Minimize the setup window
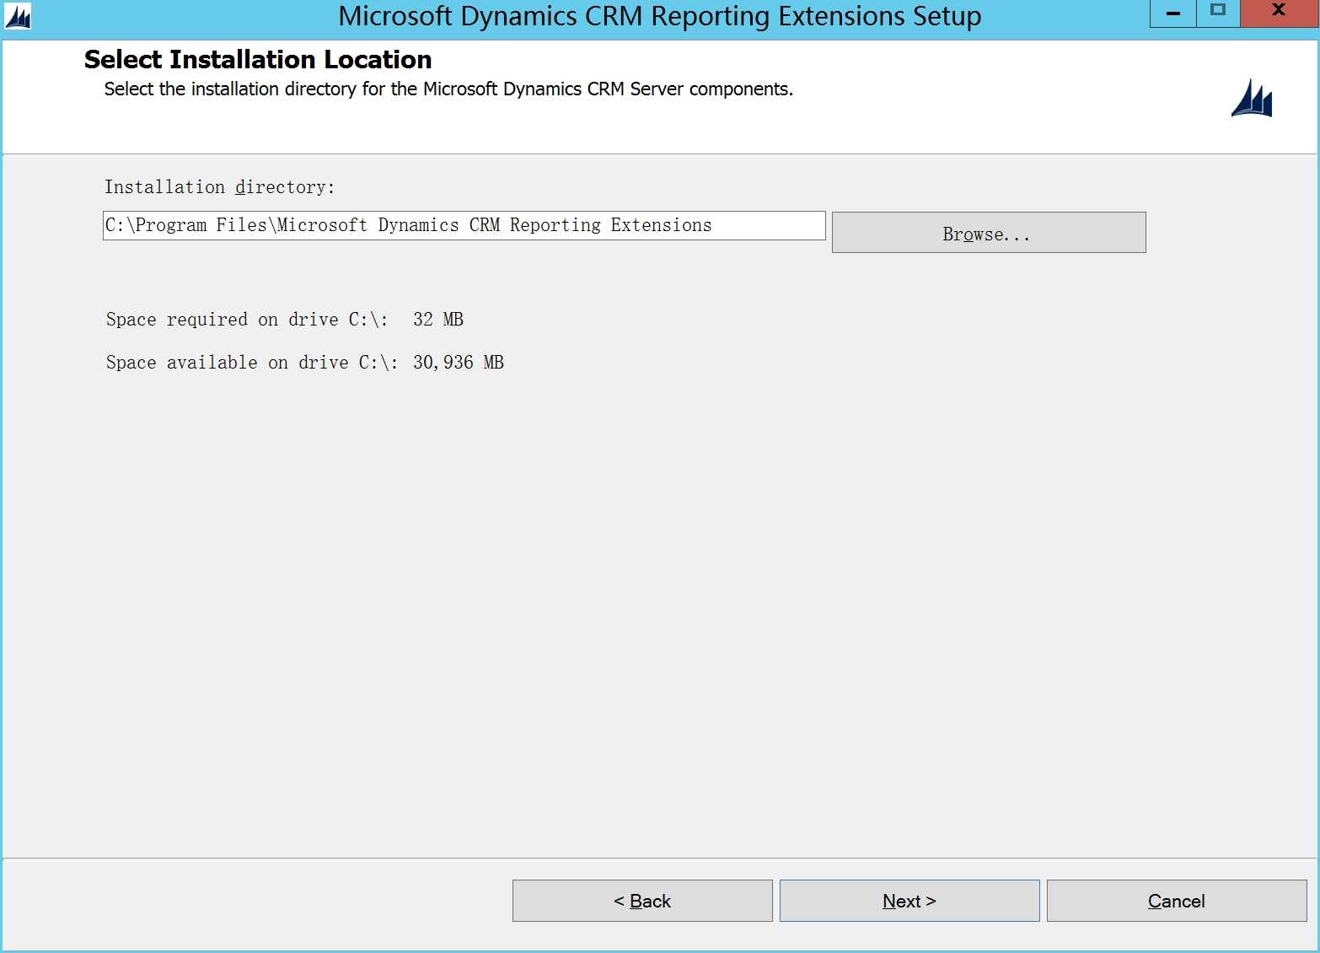The width and height of the screenshot is (1320, 953). click(1172, 13)
